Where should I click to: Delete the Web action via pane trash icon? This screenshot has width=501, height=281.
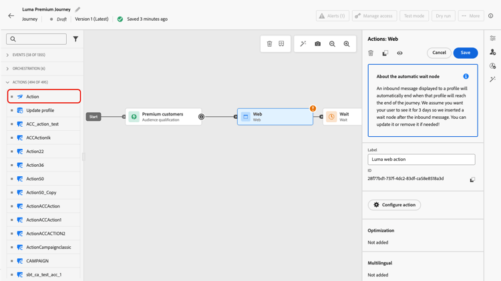[x=371, y=53]
